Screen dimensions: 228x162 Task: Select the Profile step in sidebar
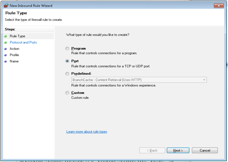click(x=14, y=55)
